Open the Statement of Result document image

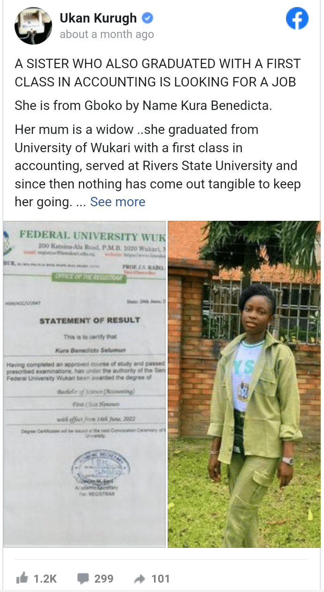(85, 384)
